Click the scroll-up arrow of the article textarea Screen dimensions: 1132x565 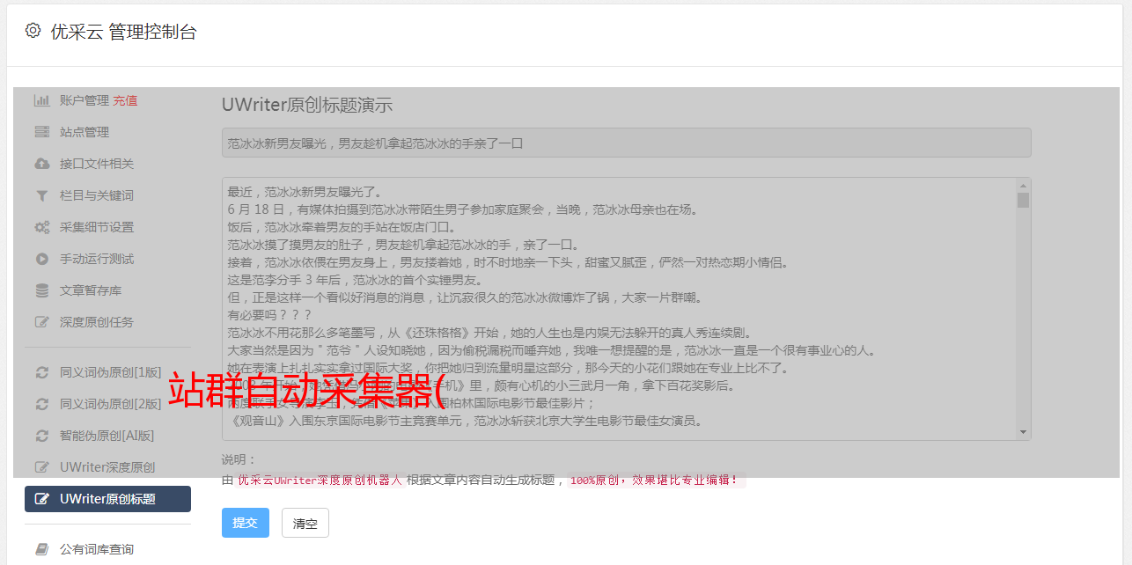[1023, 186]
